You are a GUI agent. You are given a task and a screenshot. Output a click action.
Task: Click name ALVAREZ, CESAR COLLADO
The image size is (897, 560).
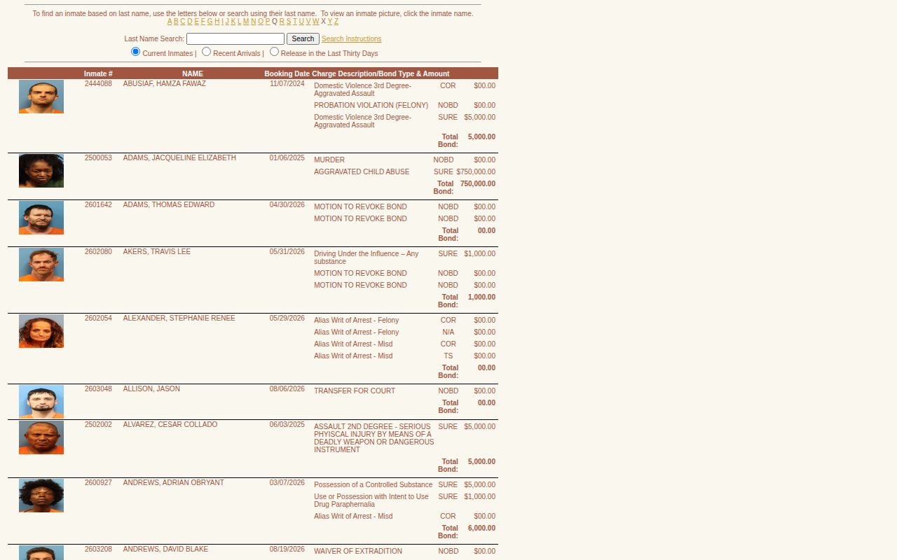coord(170,425)
